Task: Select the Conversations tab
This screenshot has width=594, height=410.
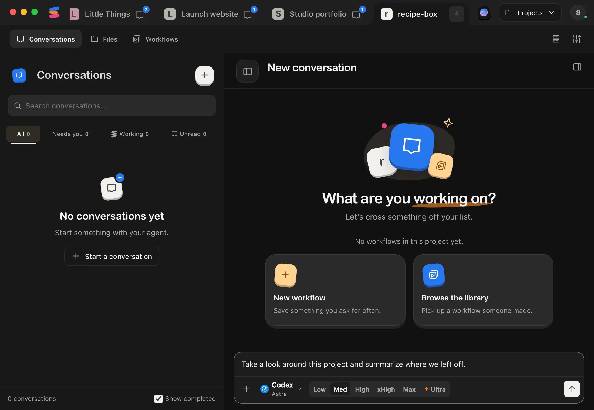Action: coord(46,39)
